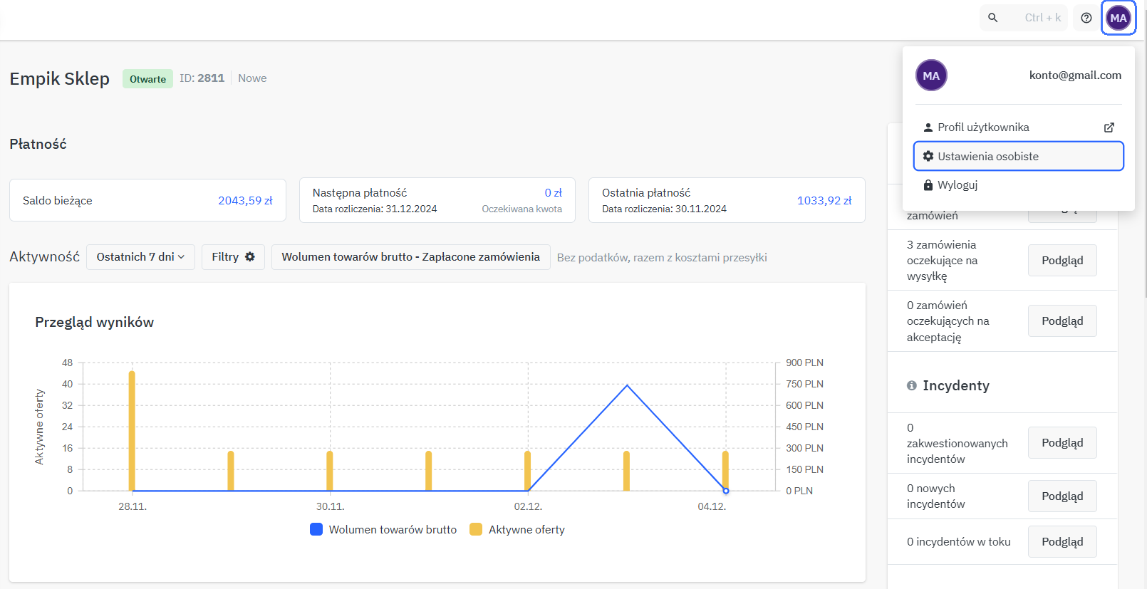Click the large MA avatar in dropdown panel
This screenshot has width=1147, height=589.
[931, 75]
